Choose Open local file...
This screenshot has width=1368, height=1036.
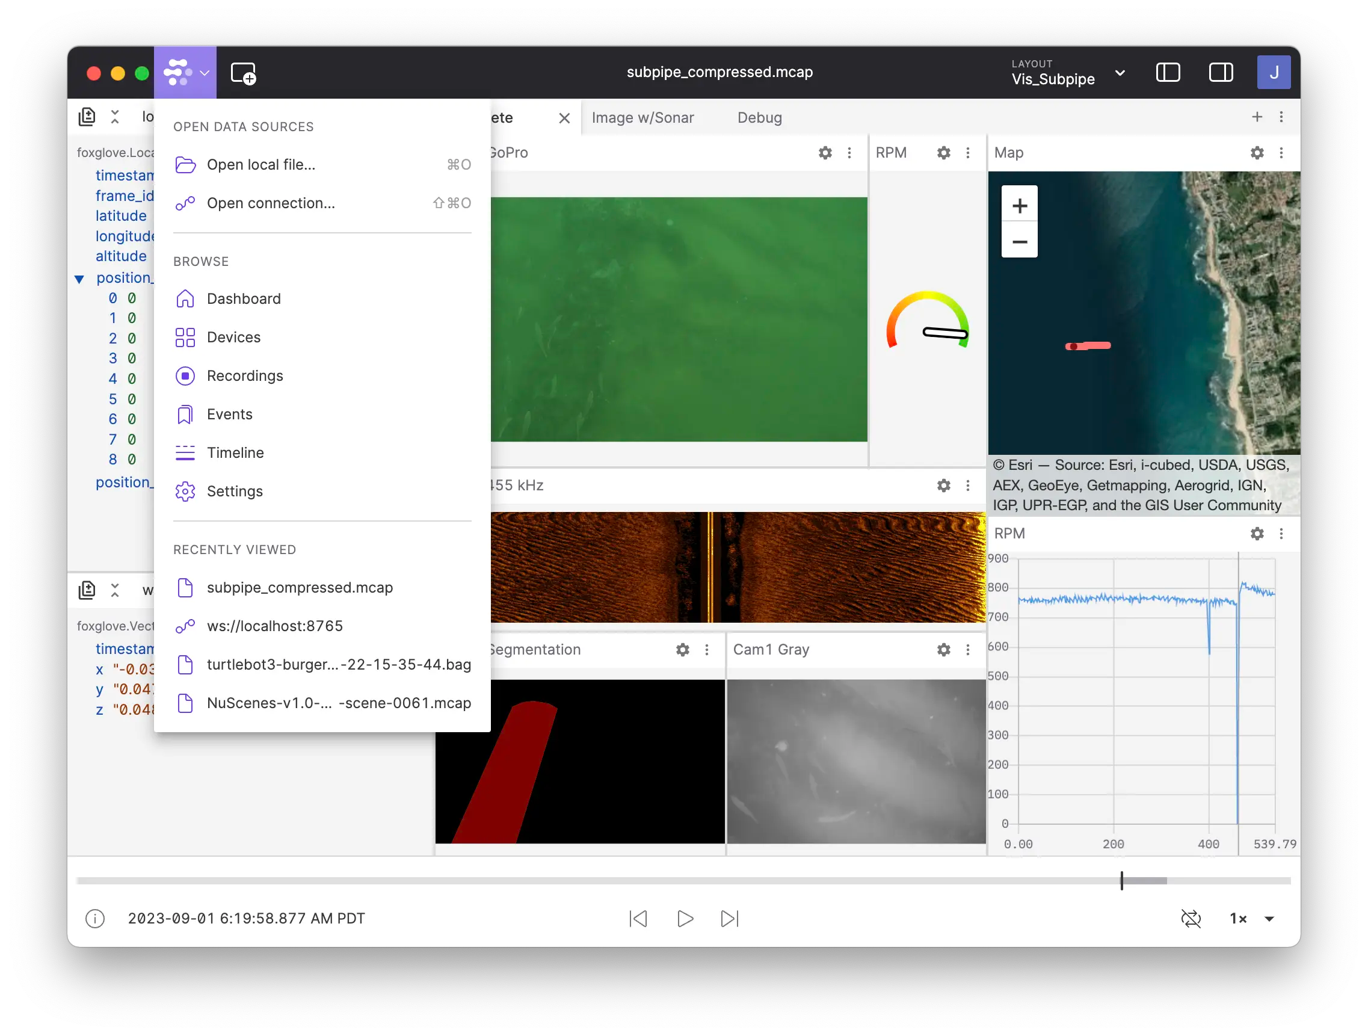click(322, 164)
